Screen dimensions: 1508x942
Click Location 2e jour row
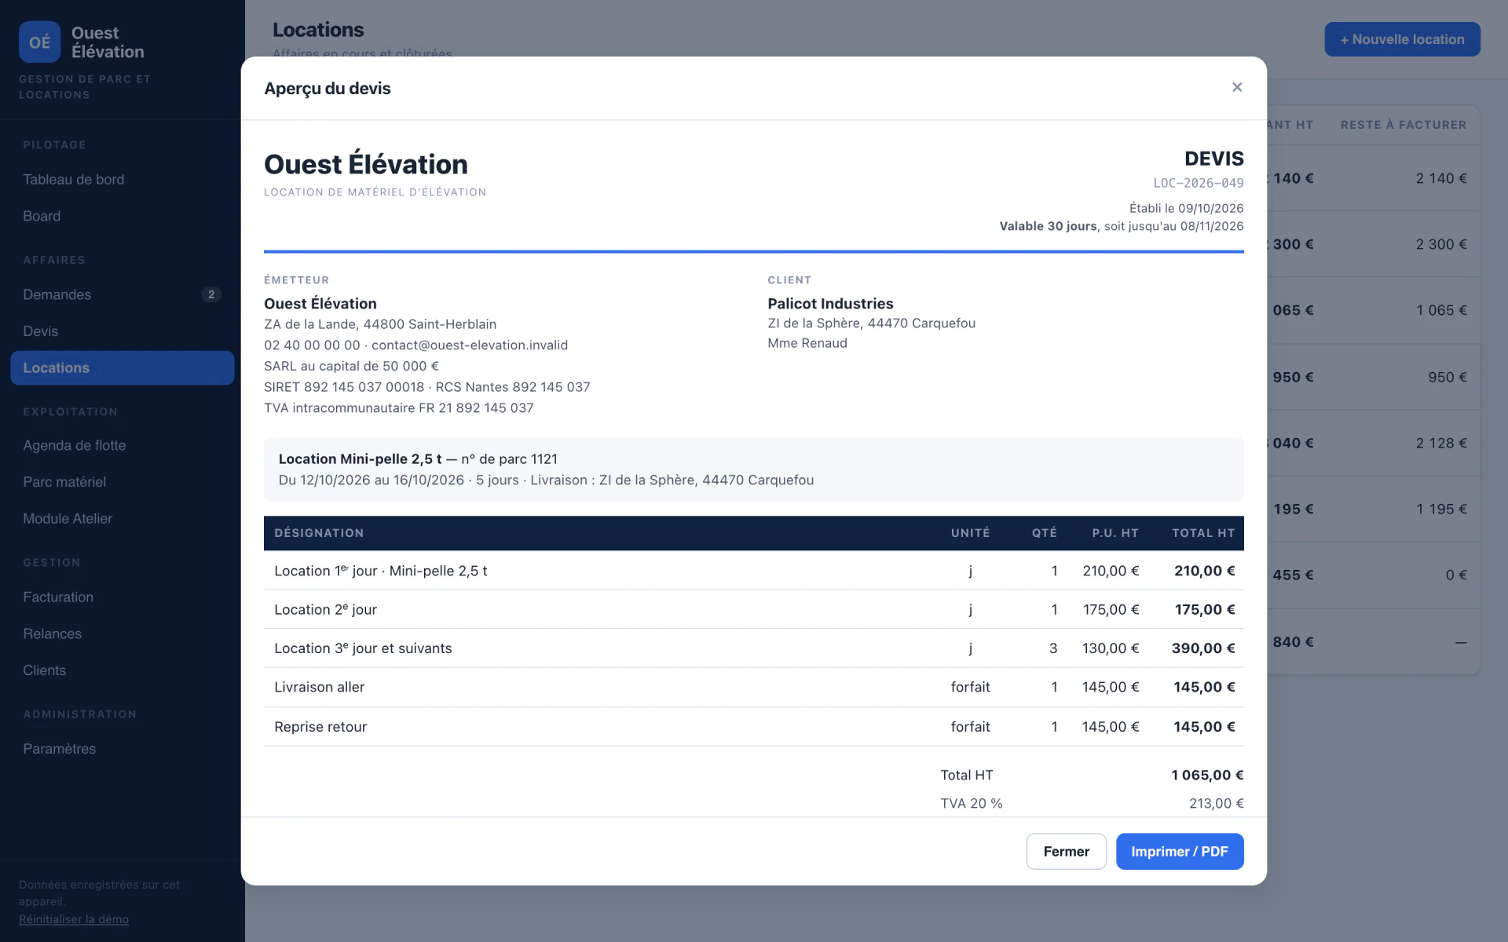pyautogui.click(x=754, y=610)
